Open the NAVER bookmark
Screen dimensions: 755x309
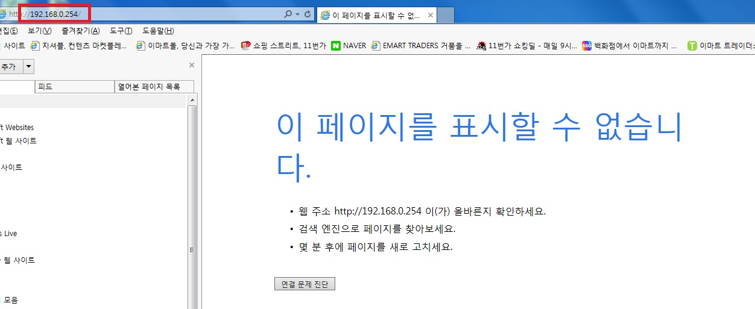click(x=349, y=45)
